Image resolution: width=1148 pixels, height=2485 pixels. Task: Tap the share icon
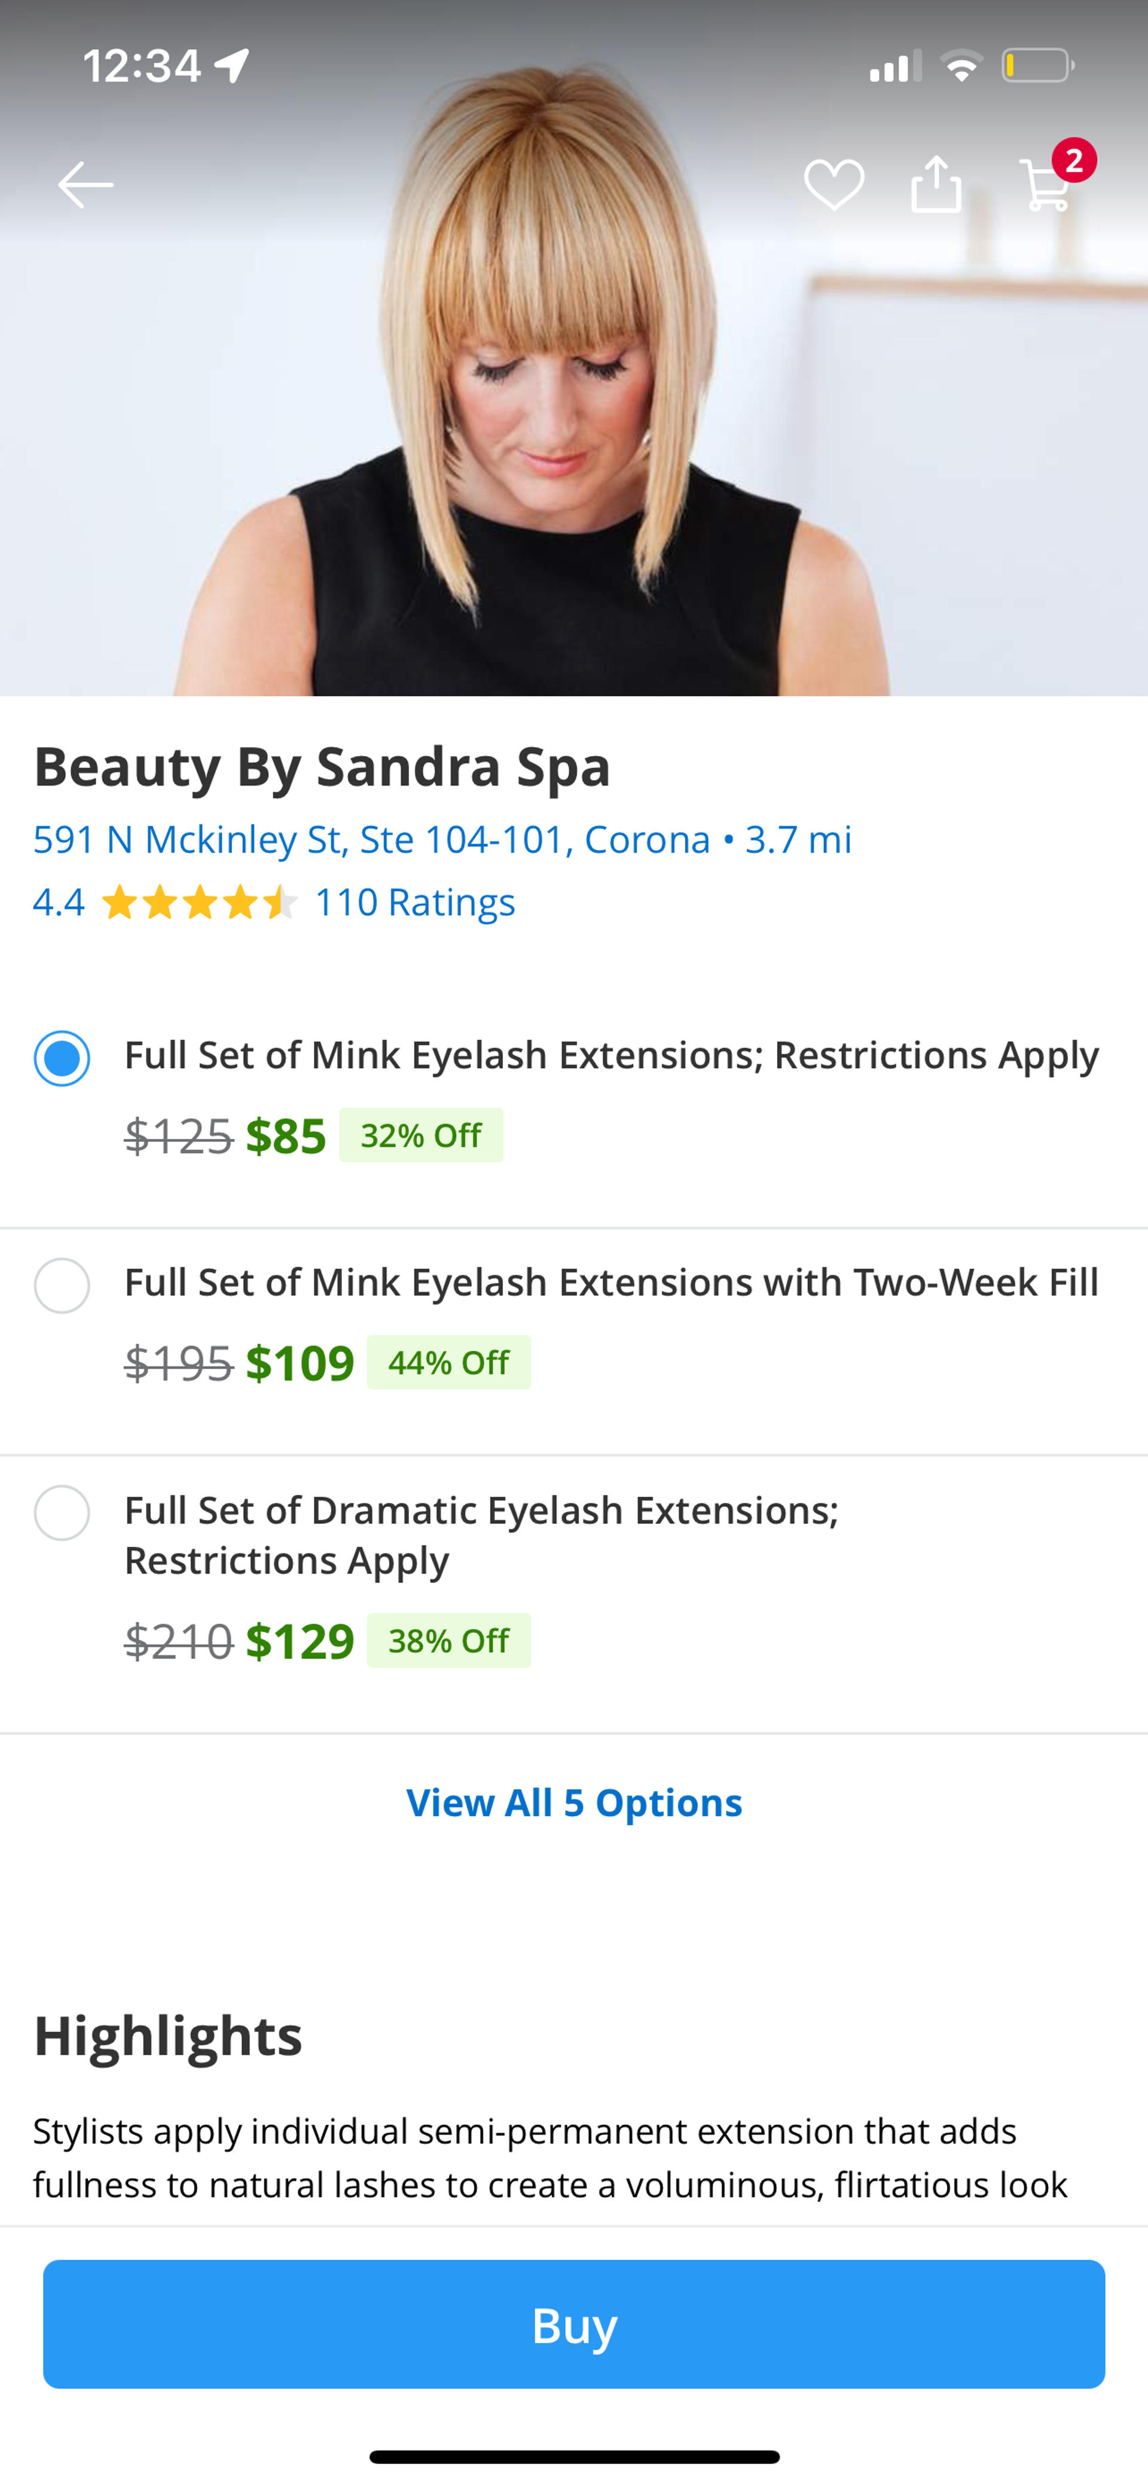pyautogui.click(x=936, y=183)
